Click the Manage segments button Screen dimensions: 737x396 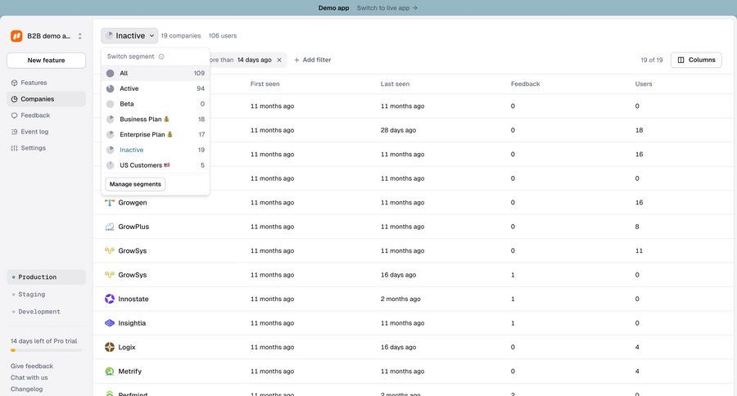135,184
